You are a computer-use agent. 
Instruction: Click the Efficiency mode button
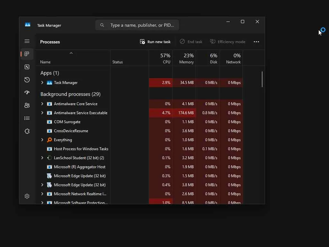(228, 42)
